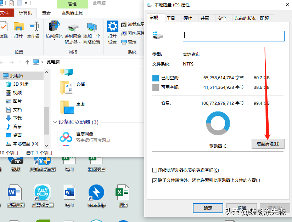Open the 桌面 folder in file list

67,107
